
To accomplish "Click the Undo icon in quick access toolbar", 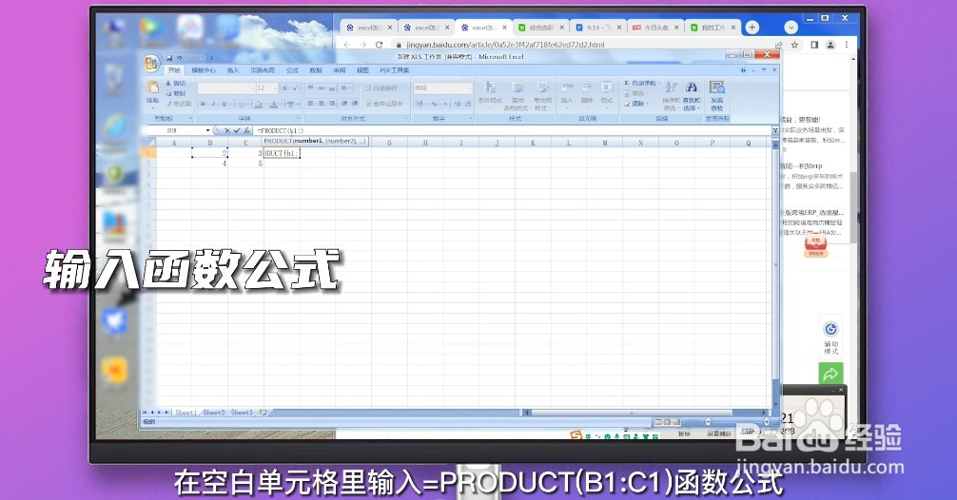I will 180,58.
